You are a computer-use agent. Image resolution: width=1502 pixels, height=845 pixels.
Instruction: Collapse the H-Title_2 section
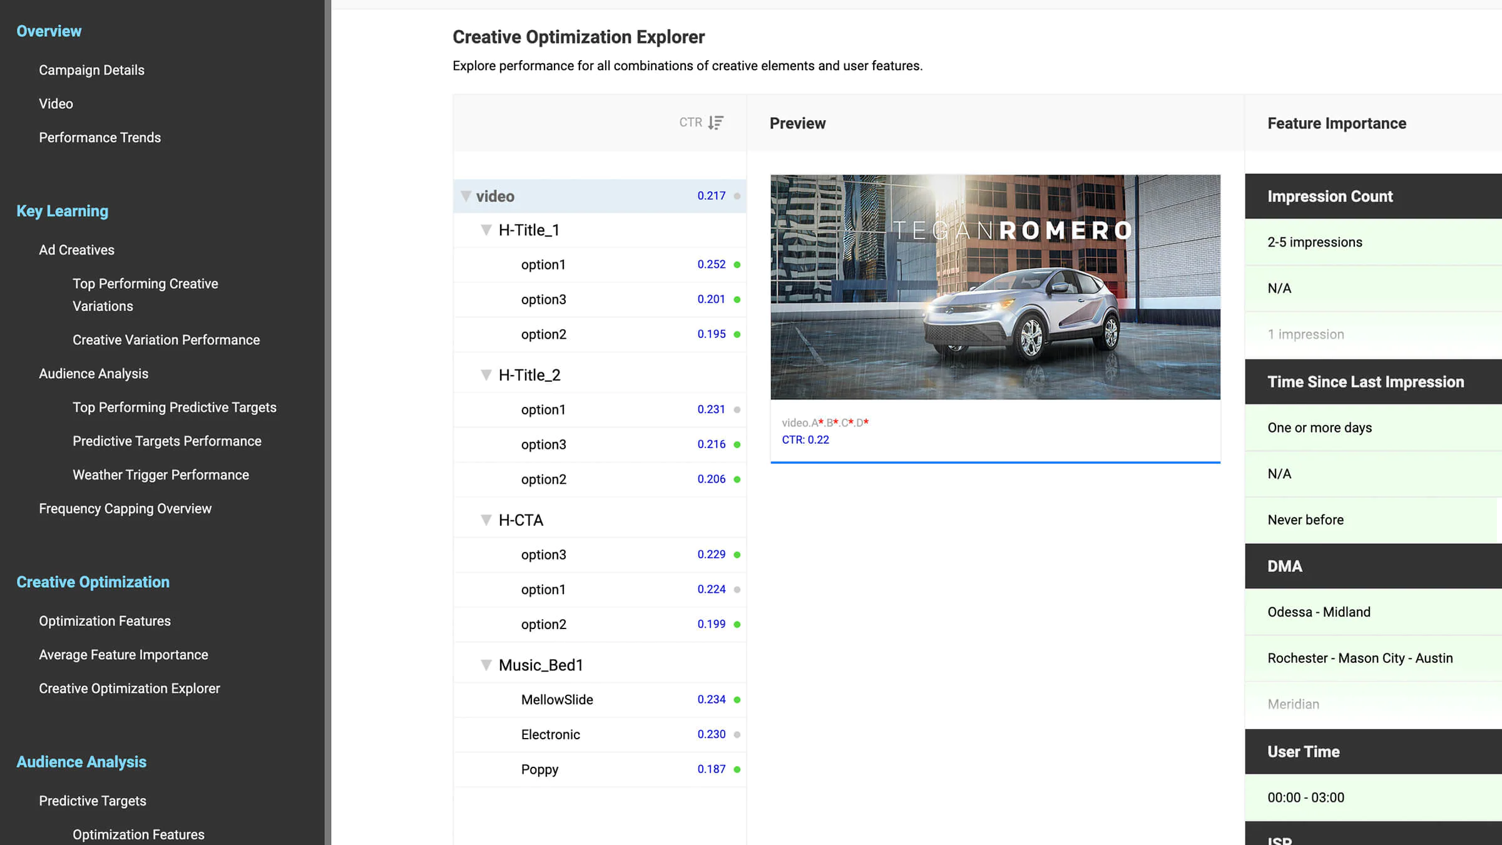(x=486, y=374)
